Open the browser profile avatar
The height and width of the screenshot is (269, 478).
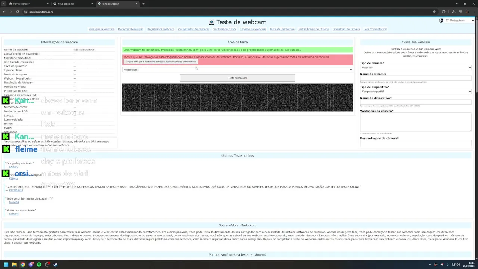point(467,12)
